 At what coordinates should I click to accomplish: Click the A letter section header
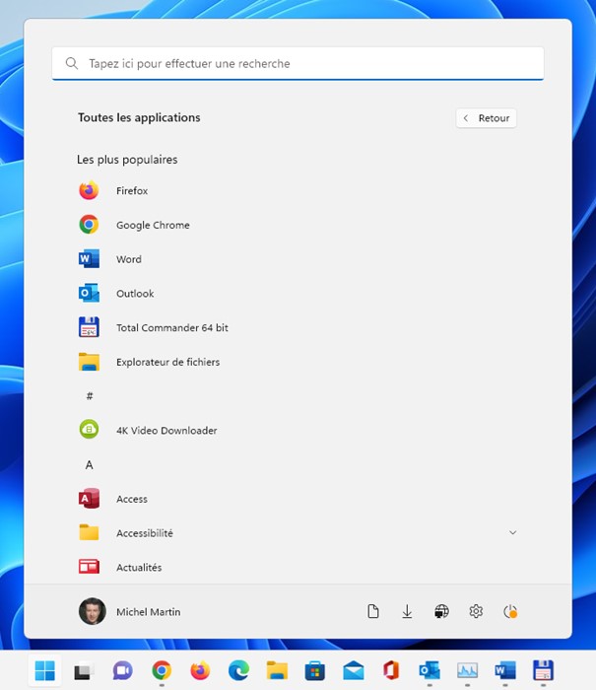pyautogui.click(x=90, y=465)
